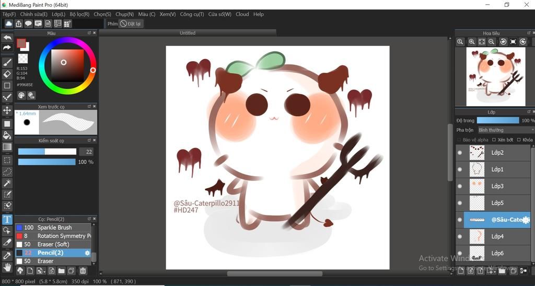Click the brush size slider
Screen dimensions: 535x286
(x=47, y=152)
